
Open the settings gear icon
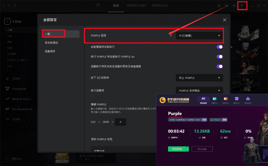(242, 5)
